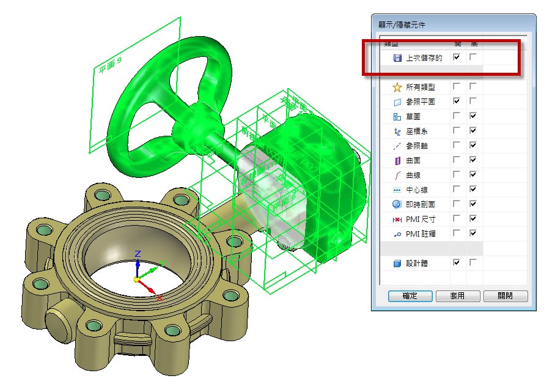The image size is (555, 384).
Task: Enable the 開 checkbox for 草圖
Action: tap(457, 116)
